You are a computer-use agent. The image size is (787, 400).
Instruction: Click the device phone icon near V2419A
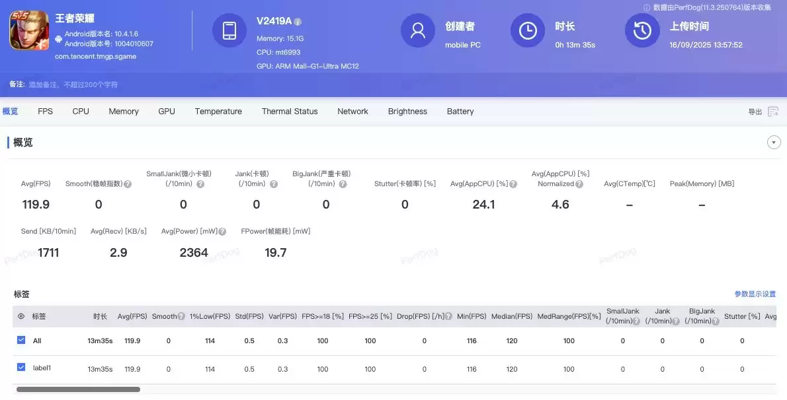click(229, 30)
